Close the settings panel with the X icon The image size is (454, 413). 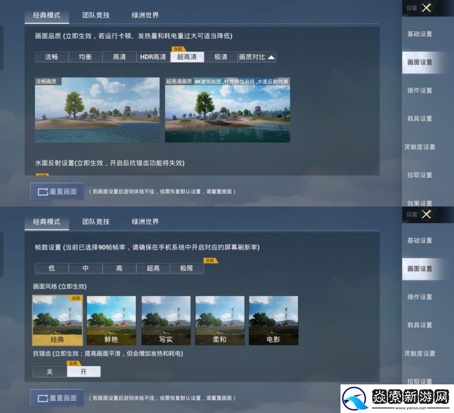[425, 8]
